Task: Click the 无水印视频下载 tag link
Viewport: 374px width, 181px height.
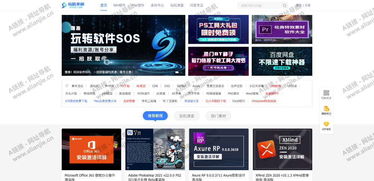Action: [216, 101]
